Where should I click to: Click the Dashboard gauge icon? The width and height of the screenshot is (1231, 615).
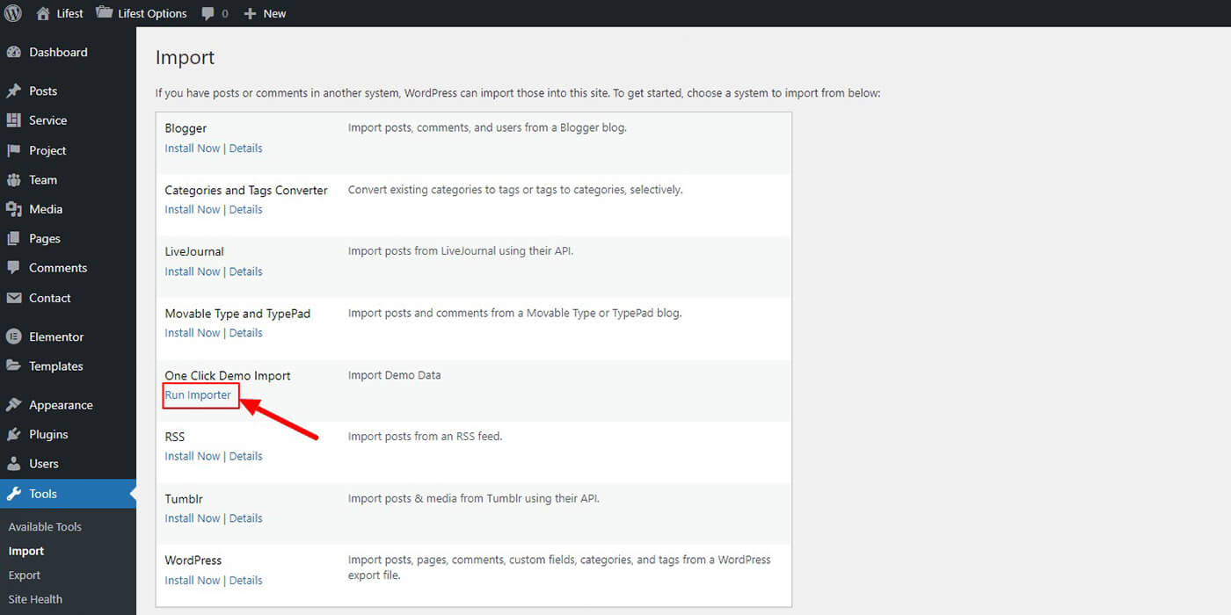pos(13,52)
